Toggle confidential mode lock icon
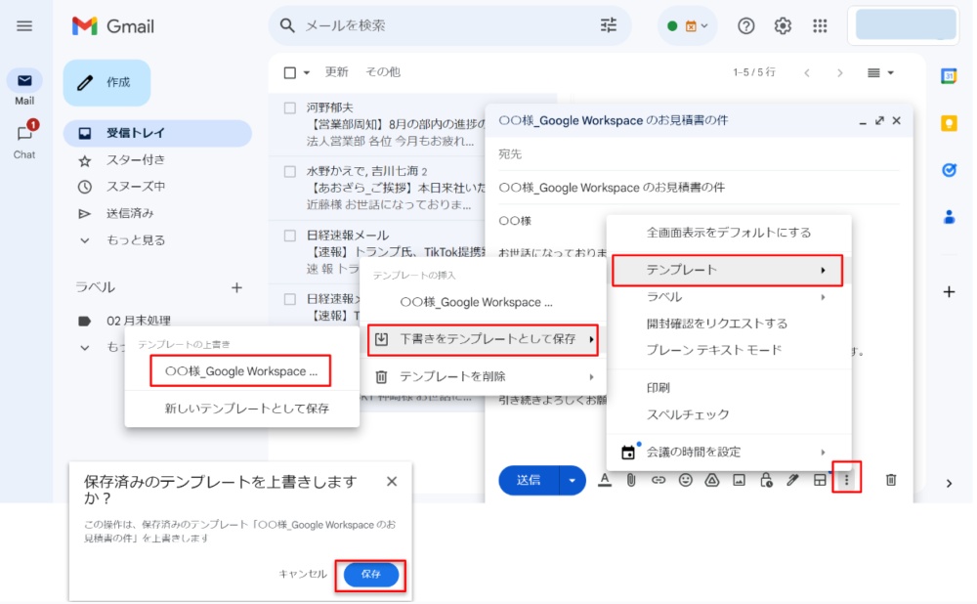Screen dimensions: 977x604 [x=766, y=480]
